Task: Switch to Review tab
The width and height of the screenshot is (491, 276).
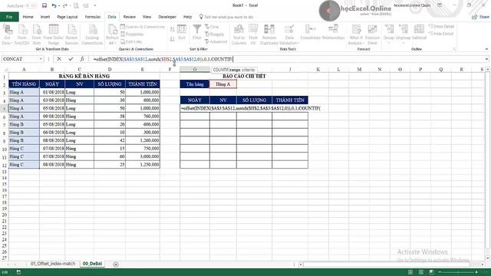Action: click(x=130, y=17)
